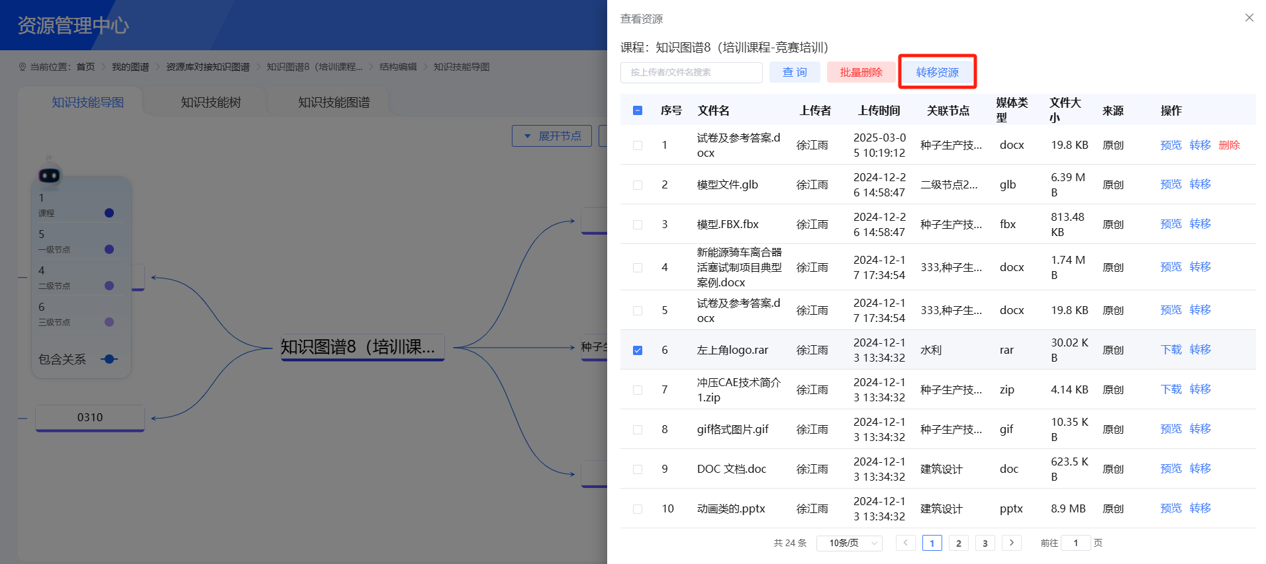Image resolution: width=1266 pixels, height=564 pixels.
Task: Check the box for 新能源骑车离合器 docx row
Action: point(638,268)
